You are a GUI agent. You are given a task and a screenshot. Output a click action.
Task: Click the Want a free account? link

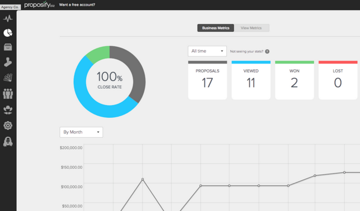tap(77, 4)
